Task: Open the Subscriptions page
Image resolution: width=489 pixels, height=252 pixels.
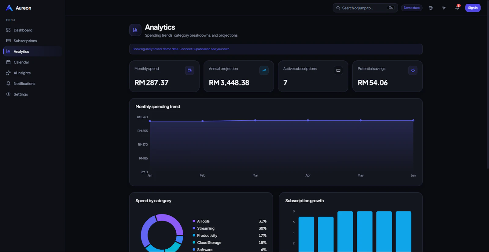Action: click(32, 41)
